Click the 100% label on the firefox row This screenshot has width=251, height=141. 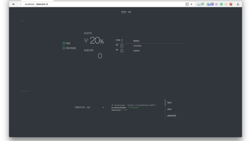[x=118, y=40]
